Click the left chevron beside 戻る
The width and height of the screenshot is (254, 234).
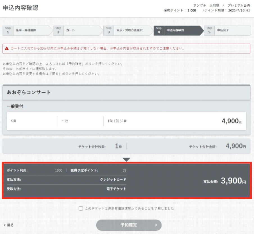(4, 225)
